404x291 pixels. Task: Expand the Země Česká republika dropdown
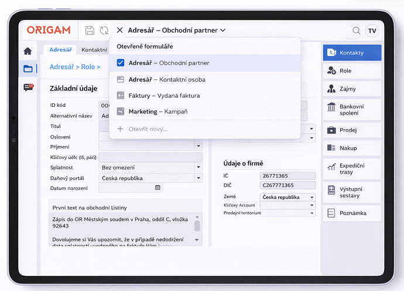pyautogui.click(x=311, y=198)
